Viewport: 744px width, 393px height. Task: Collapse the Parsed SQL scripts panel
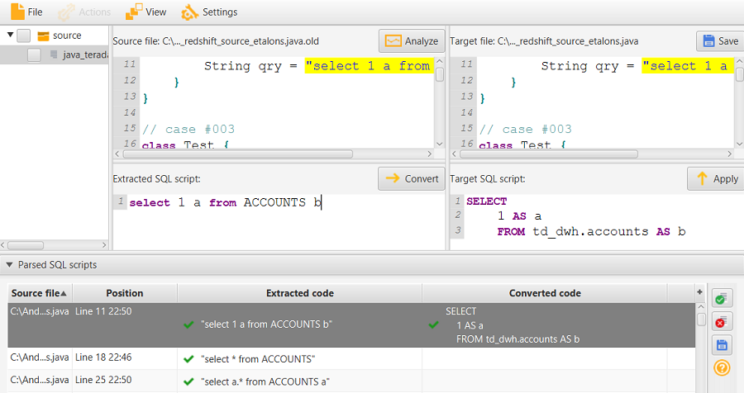coord(9,265)
